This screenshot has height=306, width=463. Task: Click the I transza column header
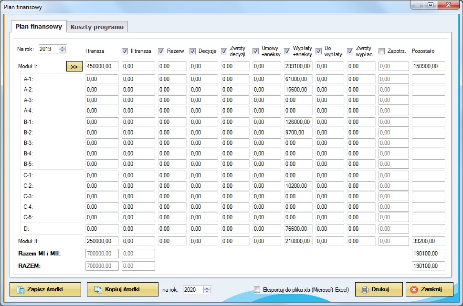pyautogui.click(x=95, y=51)
